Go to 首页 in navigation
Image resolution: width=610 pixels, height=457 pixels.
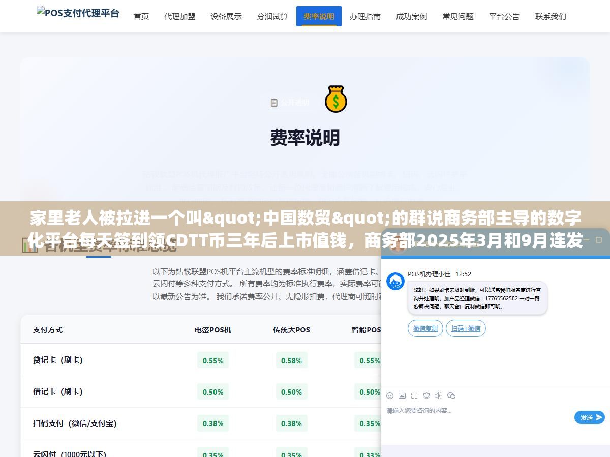pos(141,16)
